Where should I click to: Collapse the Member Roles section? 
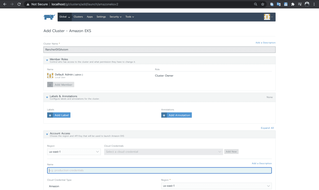pos(47,60)
